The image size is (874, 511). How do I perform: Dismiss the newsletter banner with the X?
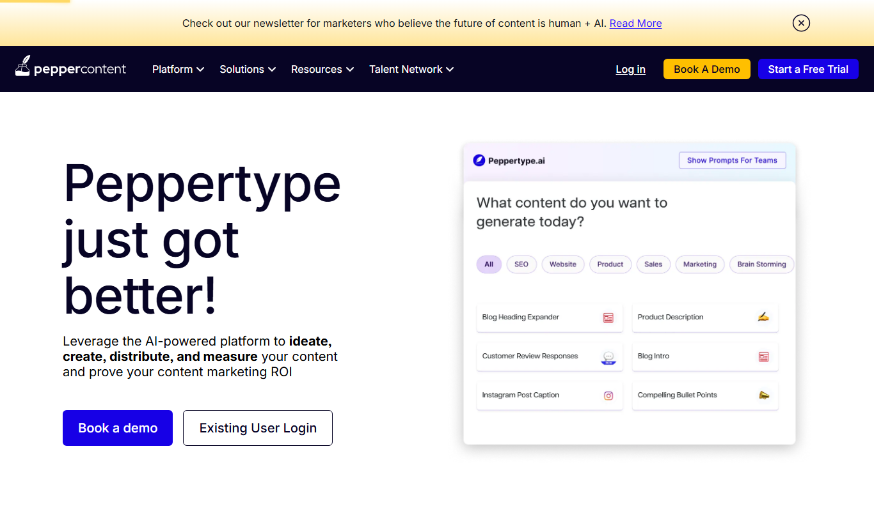(x=801, y=23)
